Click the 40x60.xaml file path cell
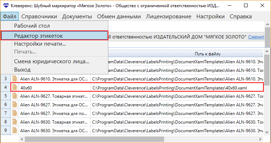Image resolution: width=271 pixels, height=143 pixels. [177, 88]
